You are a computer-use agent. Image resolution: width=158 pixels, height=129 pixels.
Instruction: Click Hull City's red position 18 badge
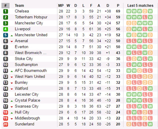[6, 112]
